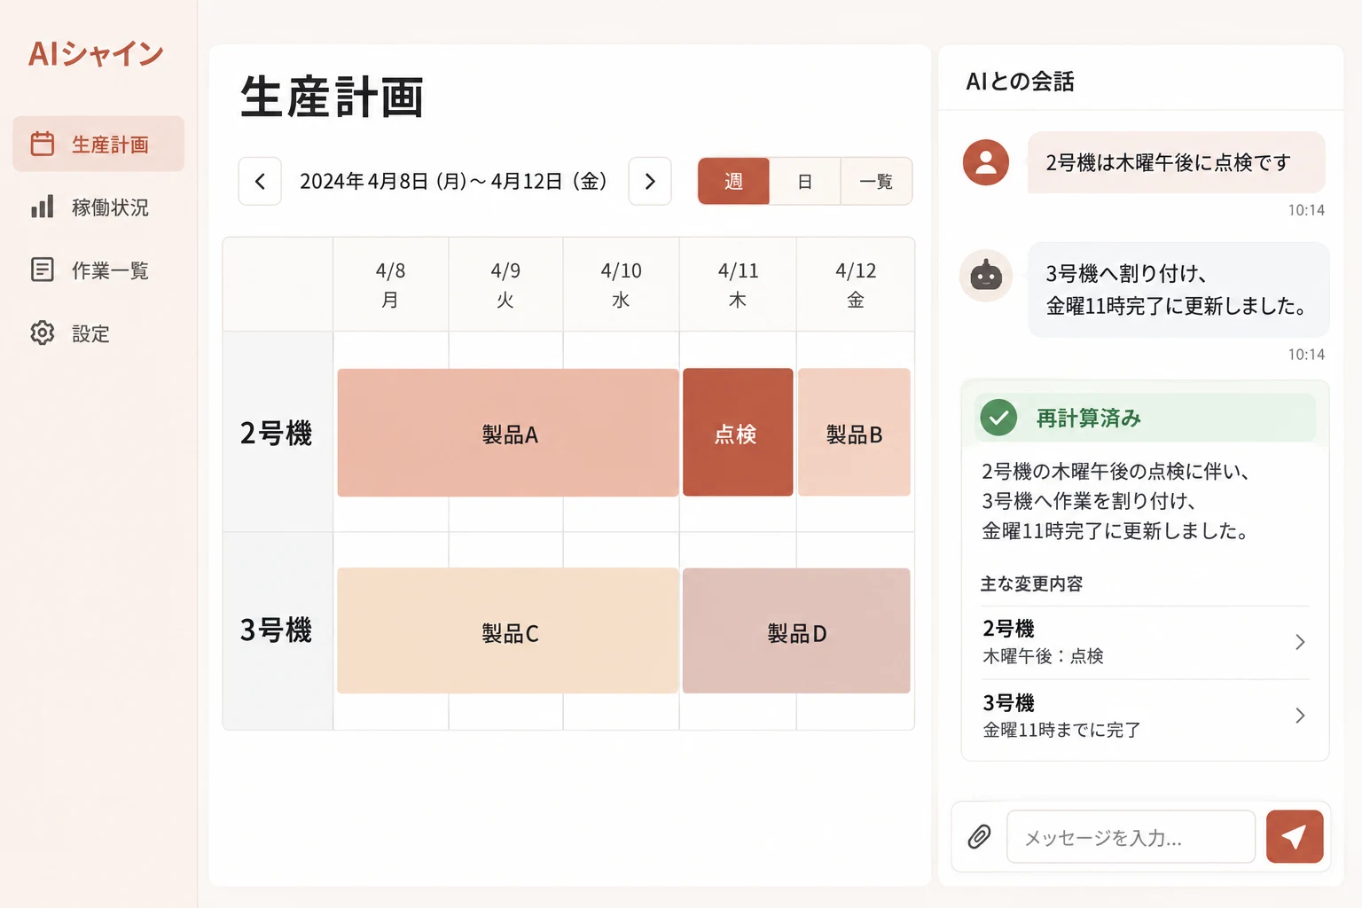
Task: Click the 2号機 row label in the schedule
Action: coord(277,433)
